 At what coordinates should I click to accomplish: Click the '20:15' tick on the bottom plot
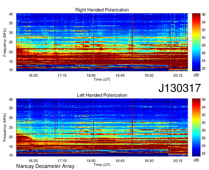178,161
